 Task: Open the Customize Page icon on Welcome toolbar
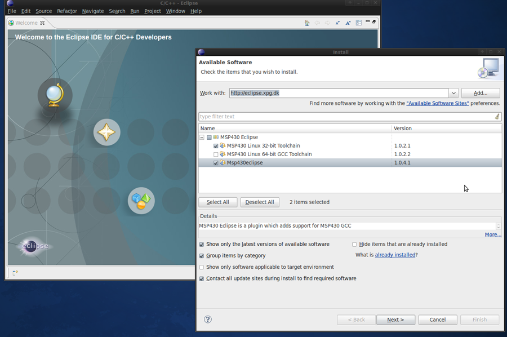click(358, 23)
